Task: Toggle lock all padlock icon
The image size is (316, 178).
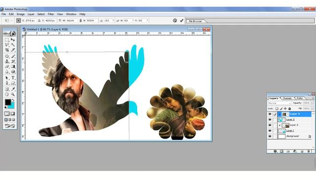Action: click(x=289, y=109)
